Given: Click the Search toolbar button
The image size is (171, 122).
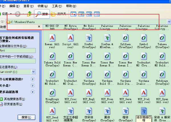Looking at the screenshot, I should [42, 14].
